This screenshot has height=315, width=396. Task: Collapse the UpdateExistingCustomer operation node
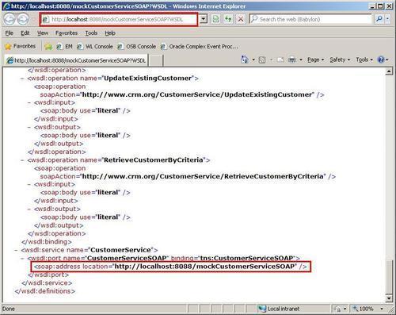[22, 79]
